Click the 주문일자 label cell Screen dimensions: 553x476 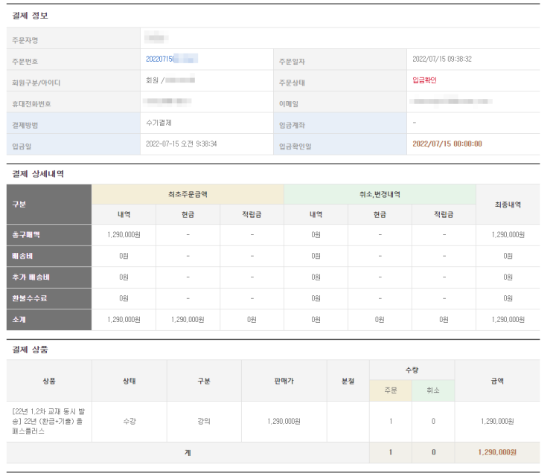340,59
